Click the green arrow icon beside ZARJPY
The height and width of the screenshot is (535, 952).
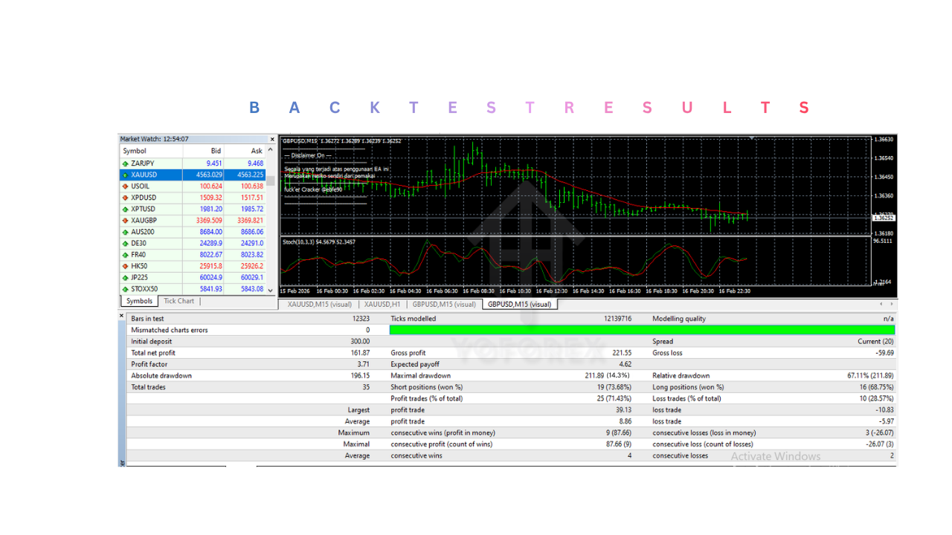point(125,163)
